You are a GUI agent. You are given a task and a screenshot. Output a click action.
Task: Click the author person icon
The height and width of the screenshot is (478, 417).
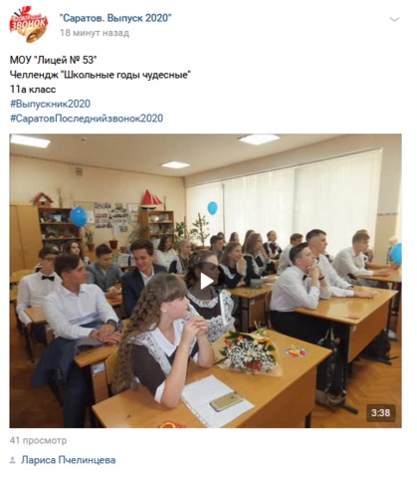point(13,460)
